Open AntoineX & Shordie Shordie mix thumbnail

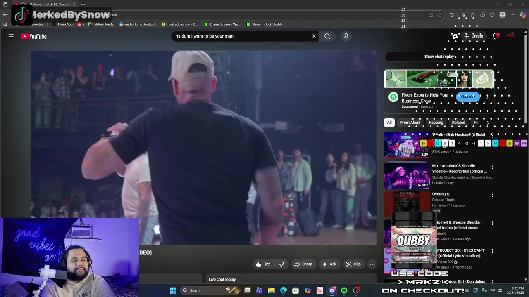[x=407, y=176]
